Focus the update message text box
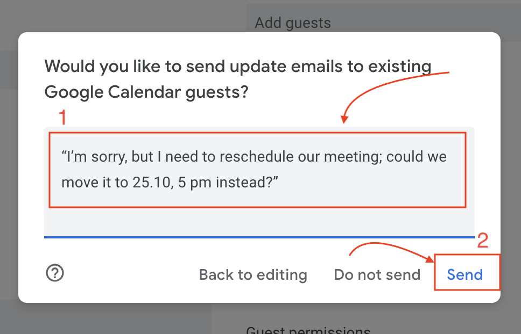This screenshot has width=521, height=334. coord(259,182)
